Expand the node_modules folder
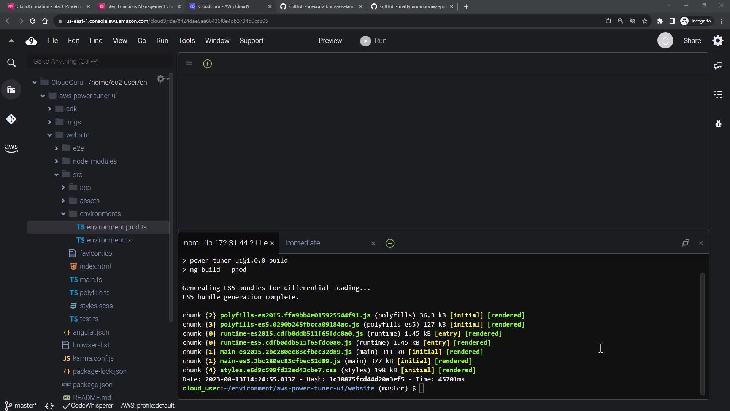Viewport: 730px width, 411px height. pyautogui.click(x=56, y=161)
